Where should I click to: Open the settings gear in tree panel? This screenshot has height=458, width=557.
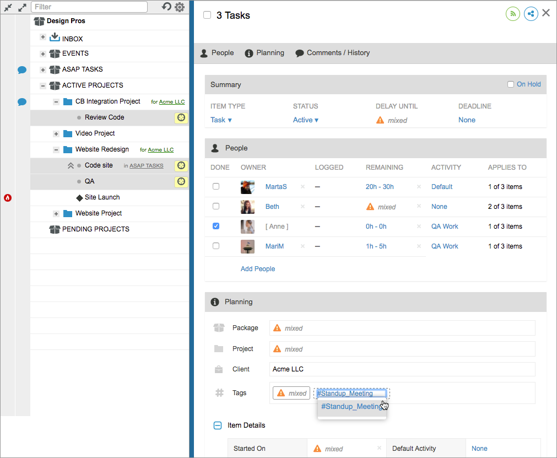pos(180,7)
